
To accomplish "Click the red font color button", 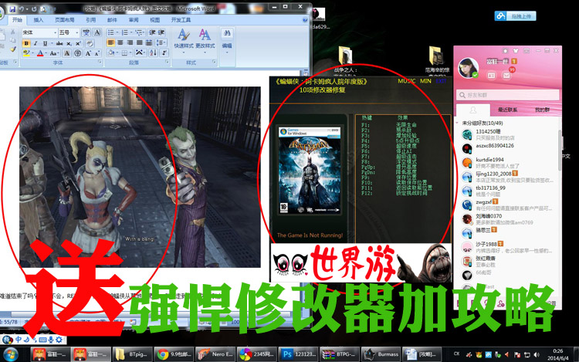I will (x=40, y=53).
